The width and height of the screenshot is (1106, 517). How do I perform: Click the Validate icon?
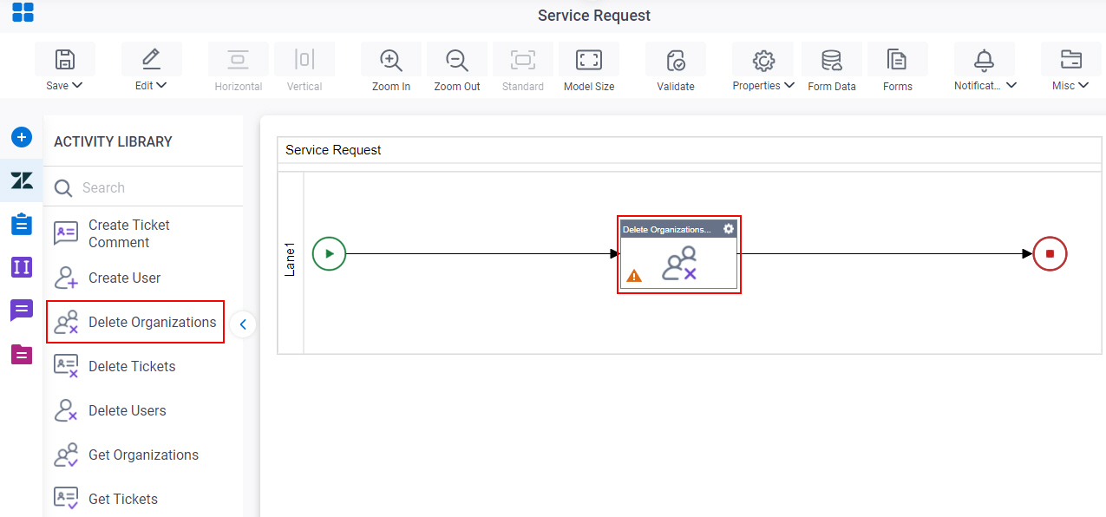coord(676,60)
